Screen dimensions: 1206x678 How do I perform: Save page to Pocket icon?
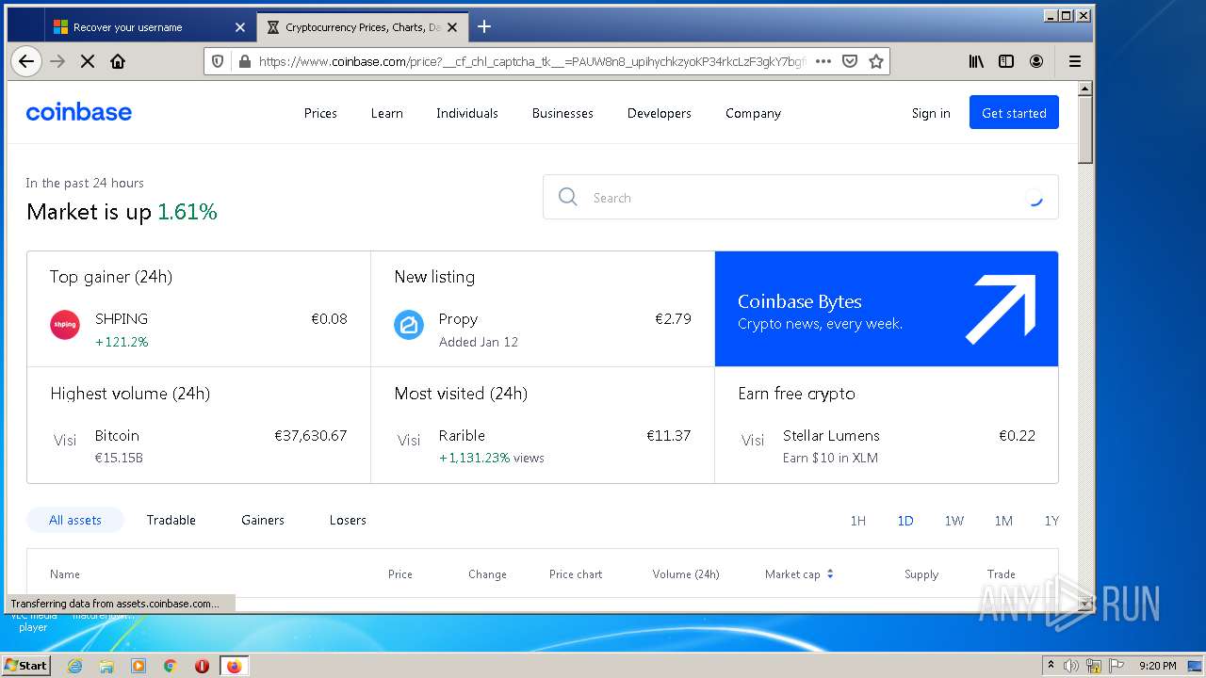click(850, 61)
